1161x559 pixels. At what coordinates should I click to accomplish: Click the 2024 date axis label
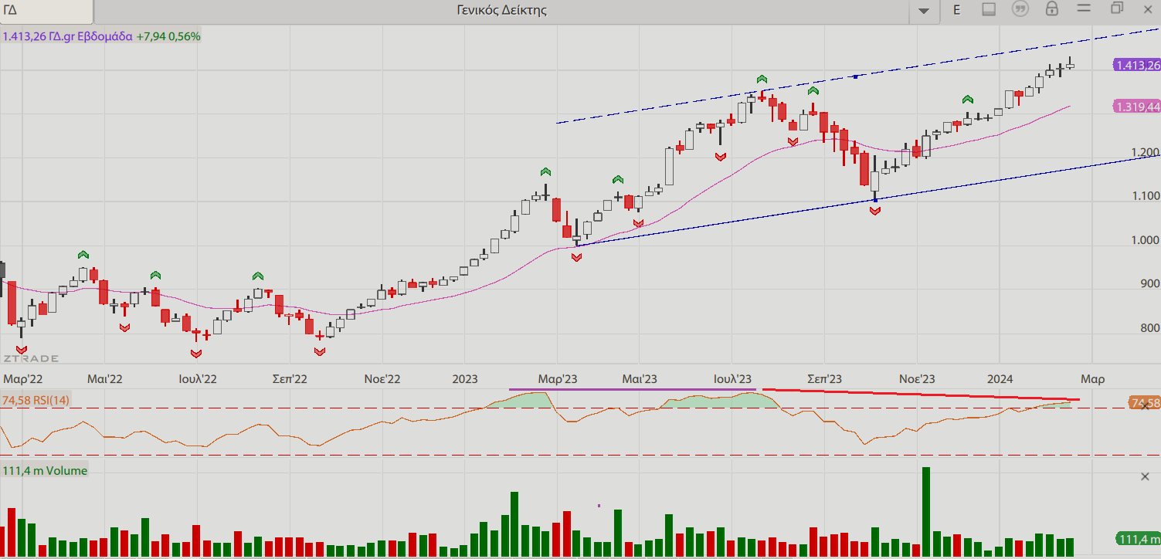(x=1000, y=379)
